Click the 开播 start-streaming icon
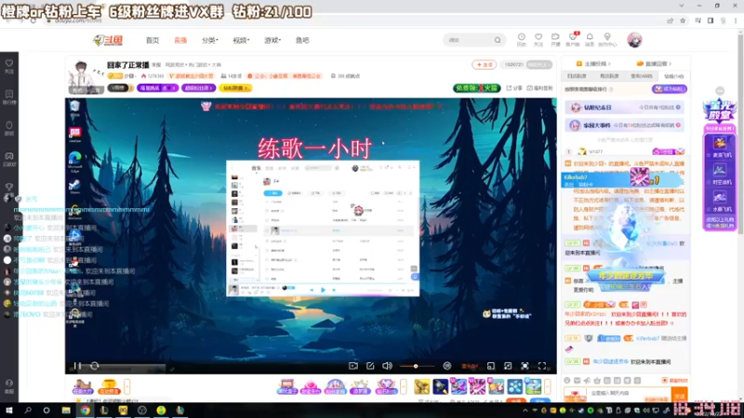 click(555, 39)
